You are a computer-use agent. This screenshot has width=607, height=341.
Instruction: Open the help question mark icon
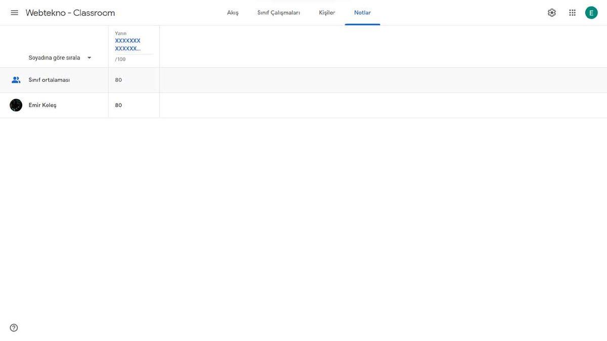pyautogui.click(x=14, y=328)
